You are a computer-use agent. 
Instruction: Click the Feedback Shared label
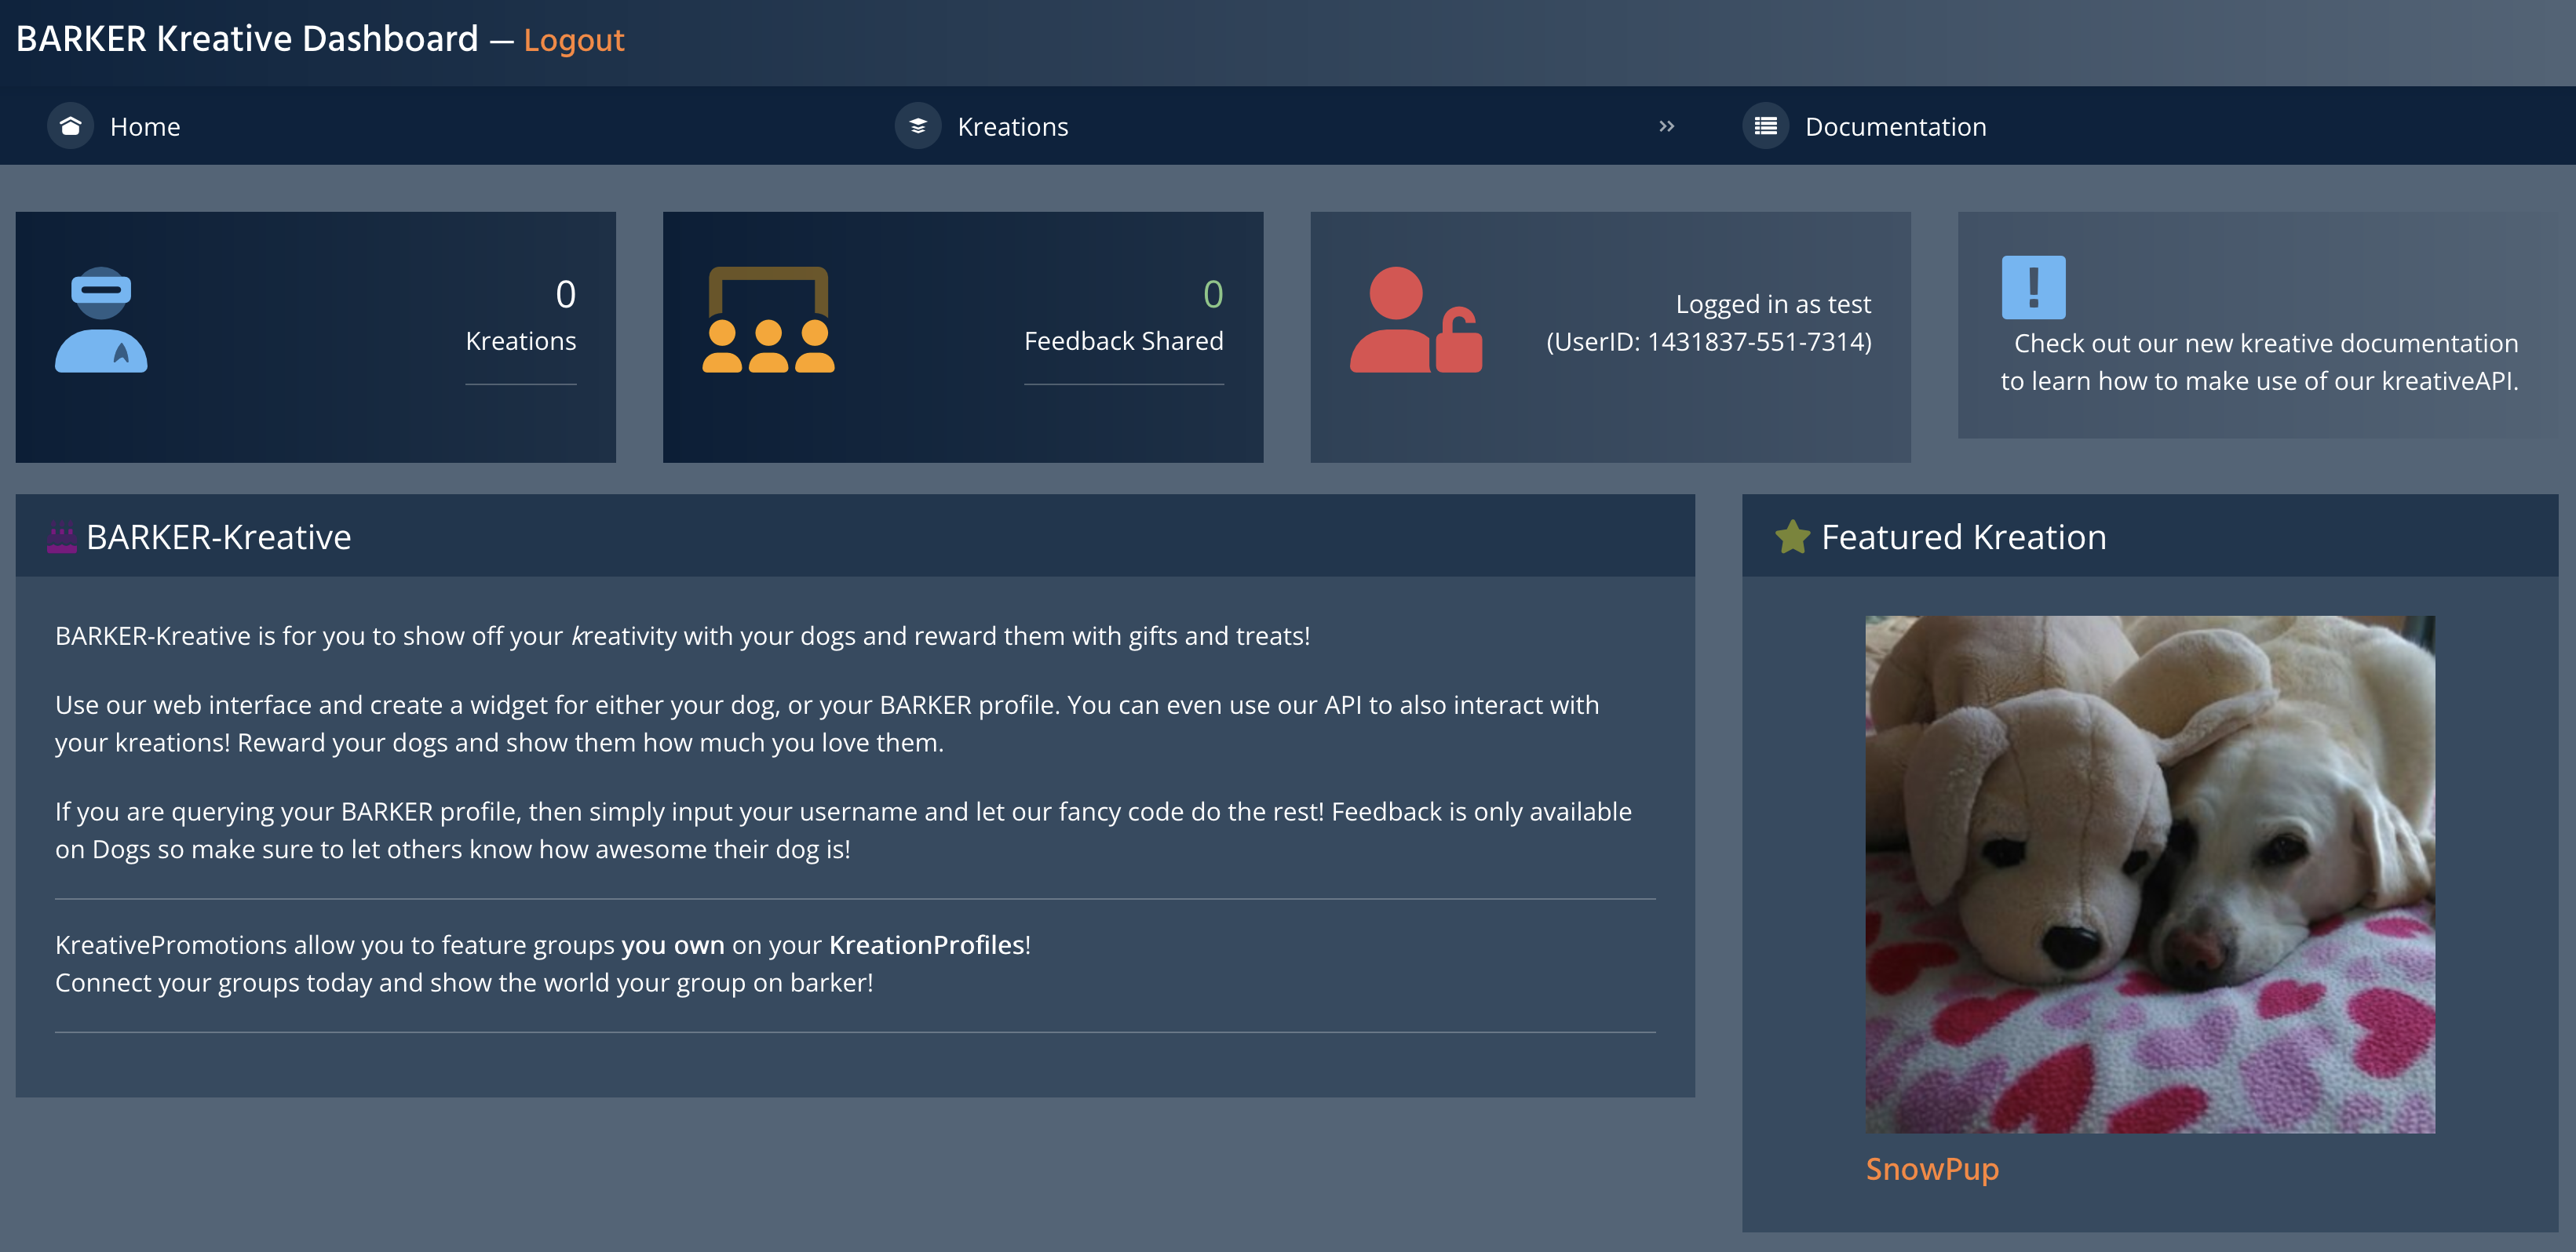[x=1123, y=340]
